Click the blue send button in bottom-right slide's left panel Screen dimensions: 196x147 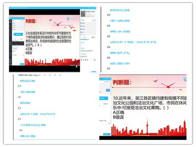(x=106, y=134)
